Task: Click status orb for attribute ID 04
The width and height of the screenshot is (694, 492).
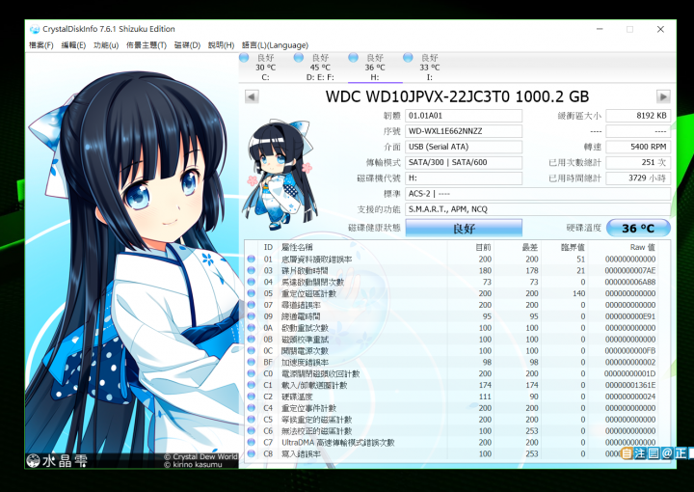Action: (x=252, y=282)
